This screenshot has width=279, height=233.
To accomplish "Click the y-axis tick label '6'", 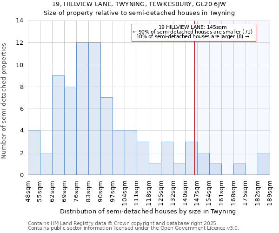I will 22,109.
